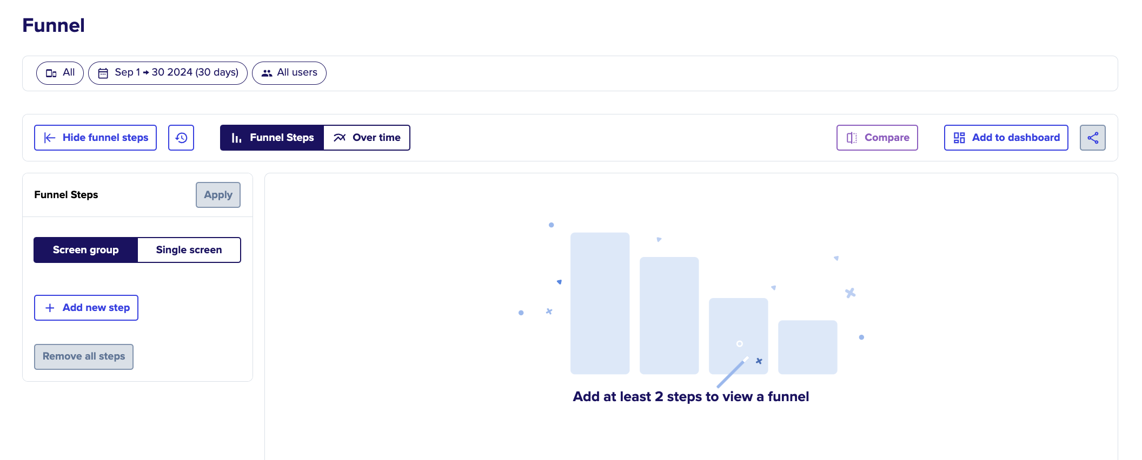Click Remove all steps button

pos(84,357)
